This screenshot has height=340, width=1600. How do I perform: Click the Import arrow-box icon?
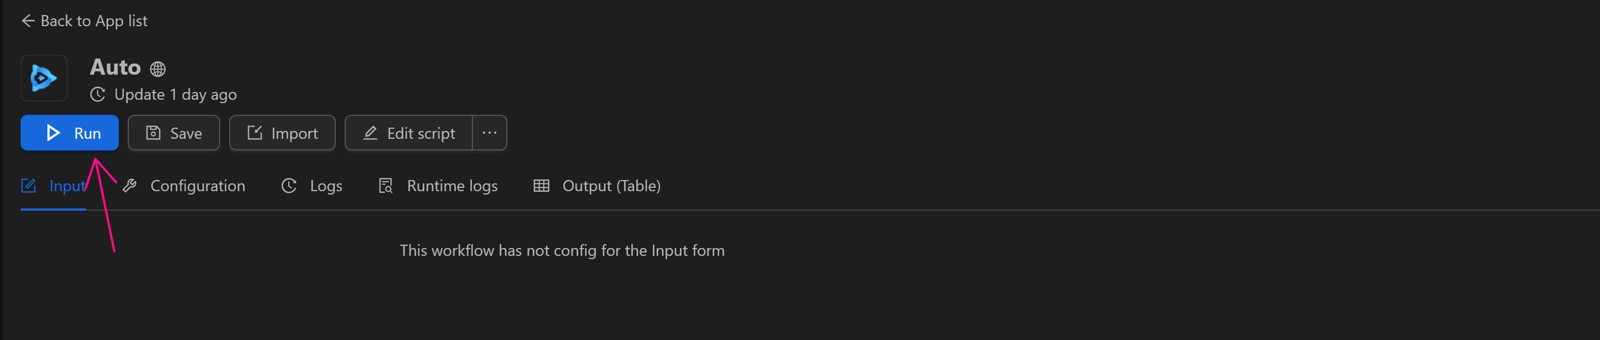click(255, 133)
